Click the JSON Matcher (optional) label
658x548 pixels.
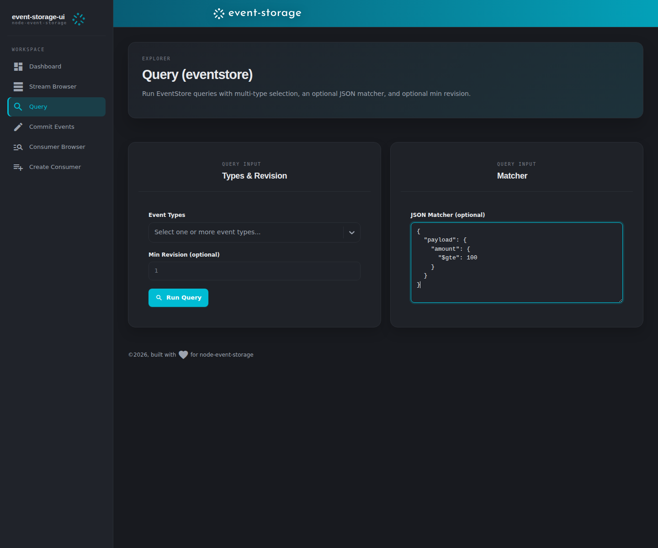click(x=448, y=215)
